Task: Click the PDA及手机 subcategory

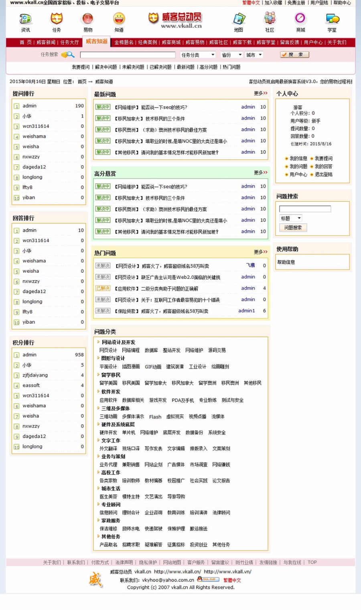Action: (x=183, y=401)
